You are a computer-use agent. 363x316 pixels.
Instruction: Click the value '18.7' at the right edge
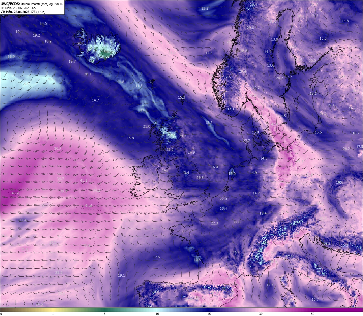tap(356, 133)
